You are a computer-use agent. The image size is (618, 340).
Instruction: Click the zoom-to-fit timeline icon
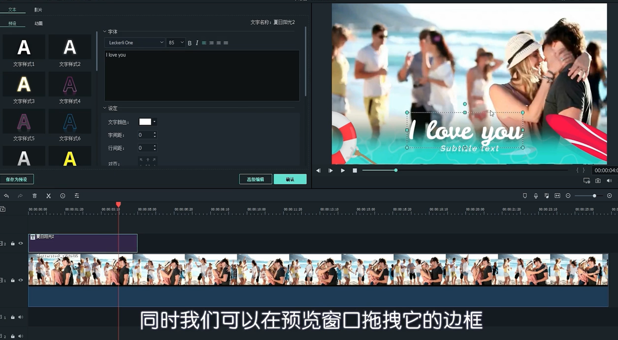tap(557, 196)
